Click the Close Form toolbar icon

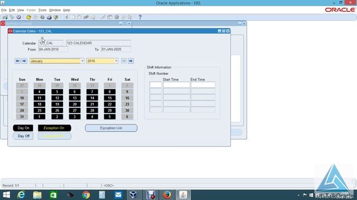point(56,17)
